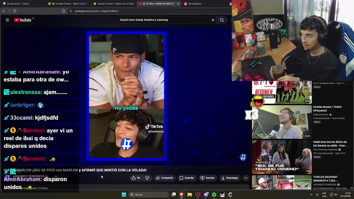Close the IBAI vs MARLON tab

[178, 4]
